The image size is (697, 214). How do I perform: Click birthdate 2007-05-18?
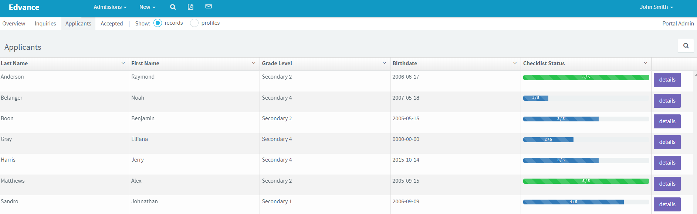(x=406, y=98)
